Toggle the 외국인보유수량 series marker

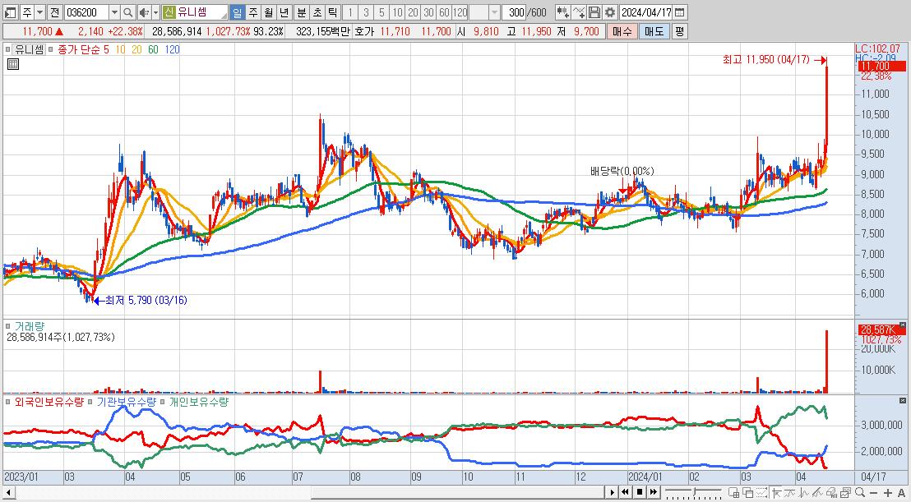click(x=7, y=403)
